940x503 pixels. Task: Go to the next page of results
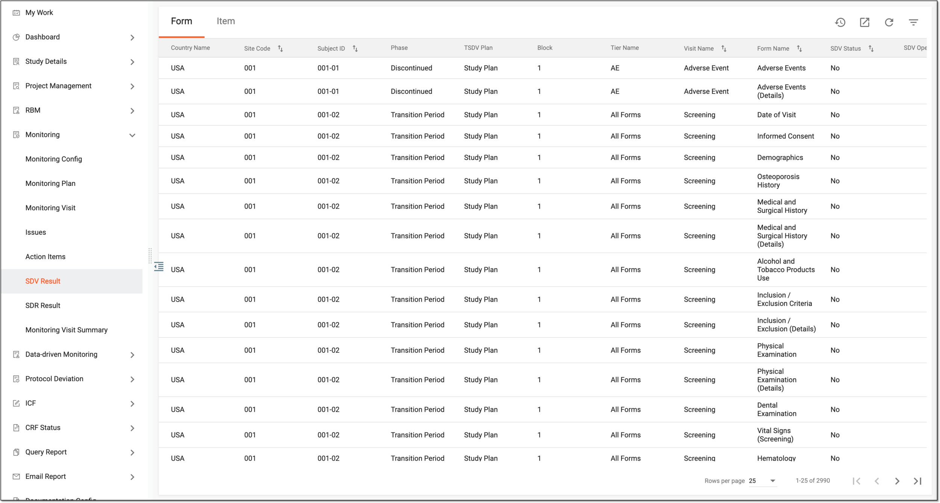(897, 481)
